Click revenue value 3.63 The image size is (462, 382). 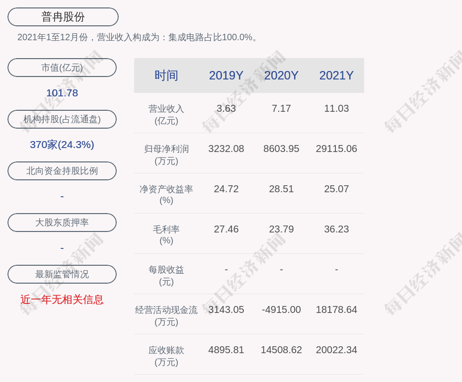pos(226,108)
